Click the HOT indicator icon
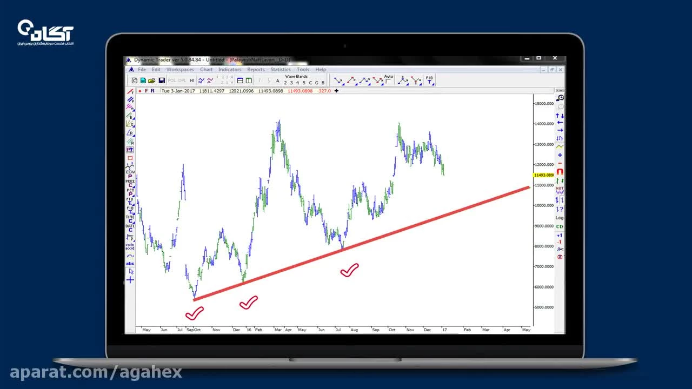Image resolution: width=692 pixels, height=389 pixels. tap(560, 190)
